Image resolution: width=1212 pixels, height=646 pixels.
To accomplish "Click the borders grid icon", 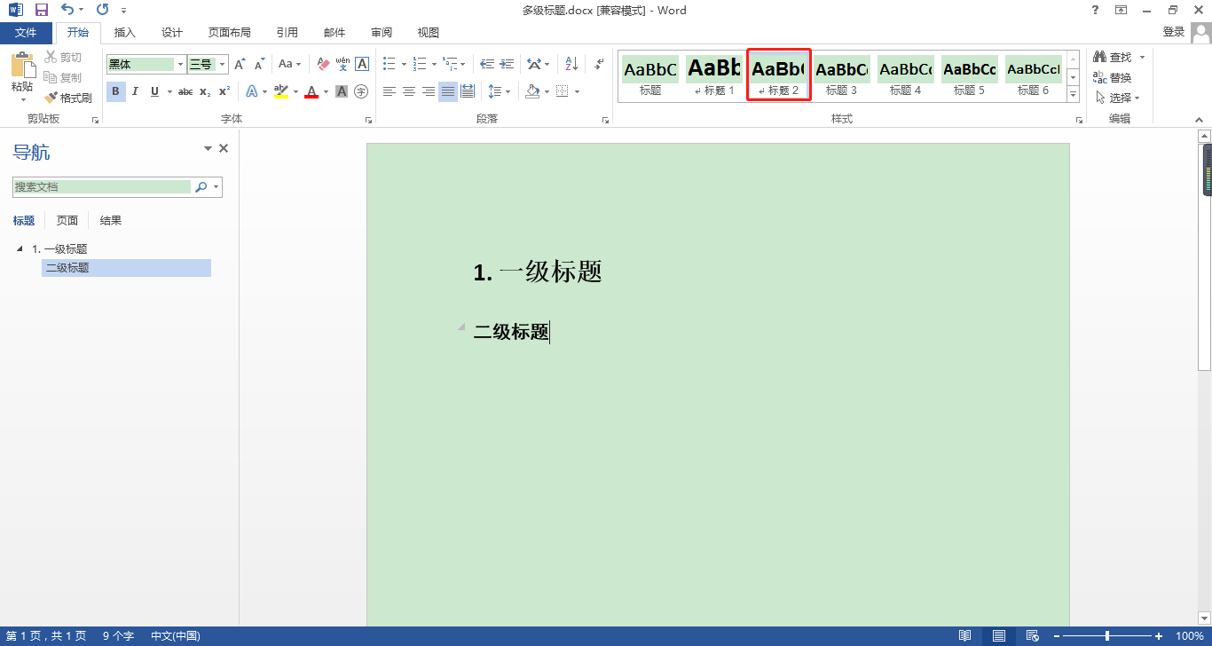I will click(x=562, y=91).
